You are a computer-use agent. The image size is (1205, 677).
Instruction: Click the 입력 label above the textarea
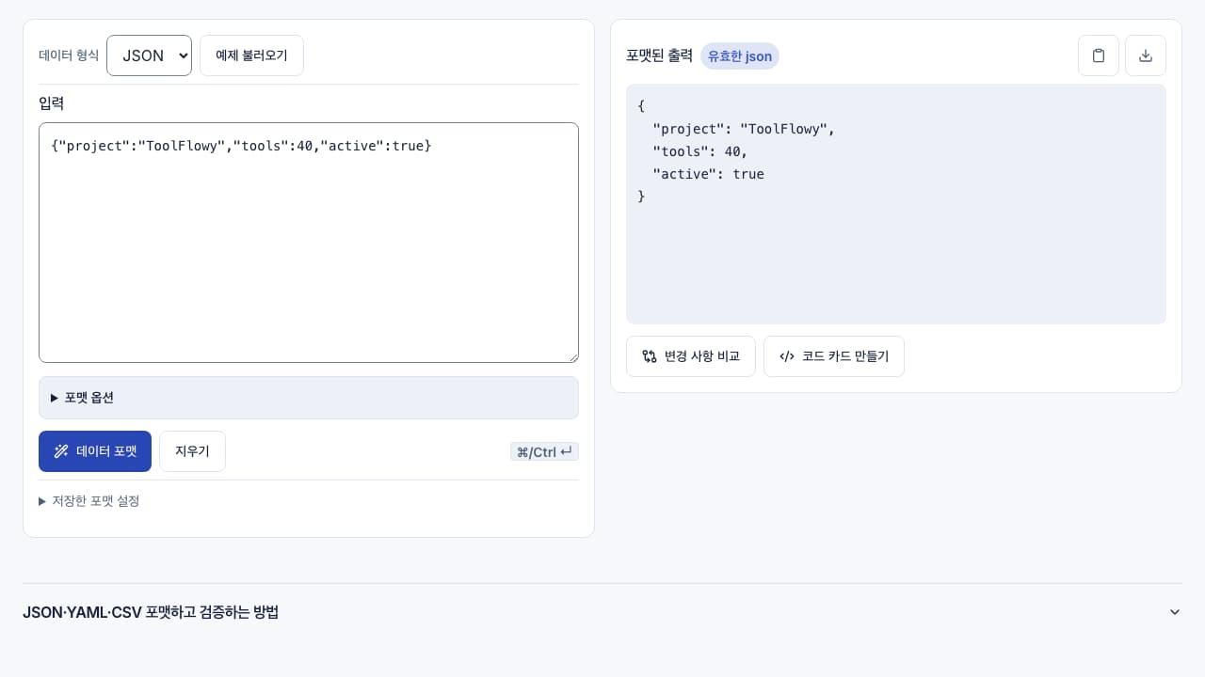pyautogui.click(x=51, y=103)
